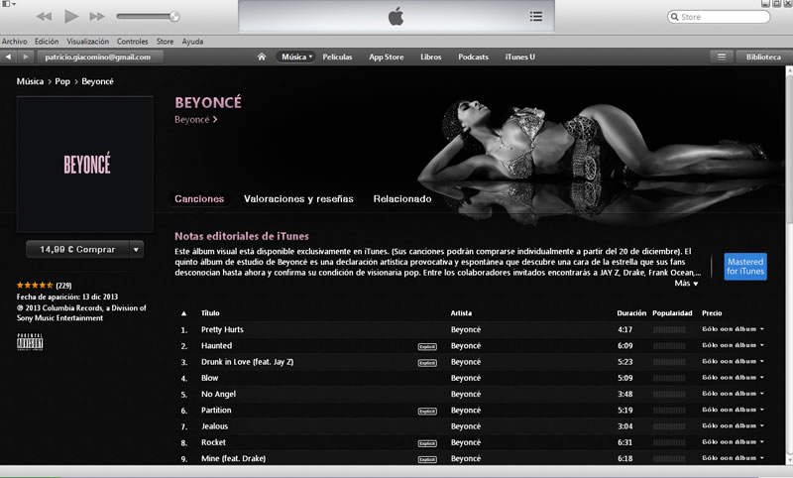
Task: Expand the Música category dropdown
Action: tap(296, 58)
